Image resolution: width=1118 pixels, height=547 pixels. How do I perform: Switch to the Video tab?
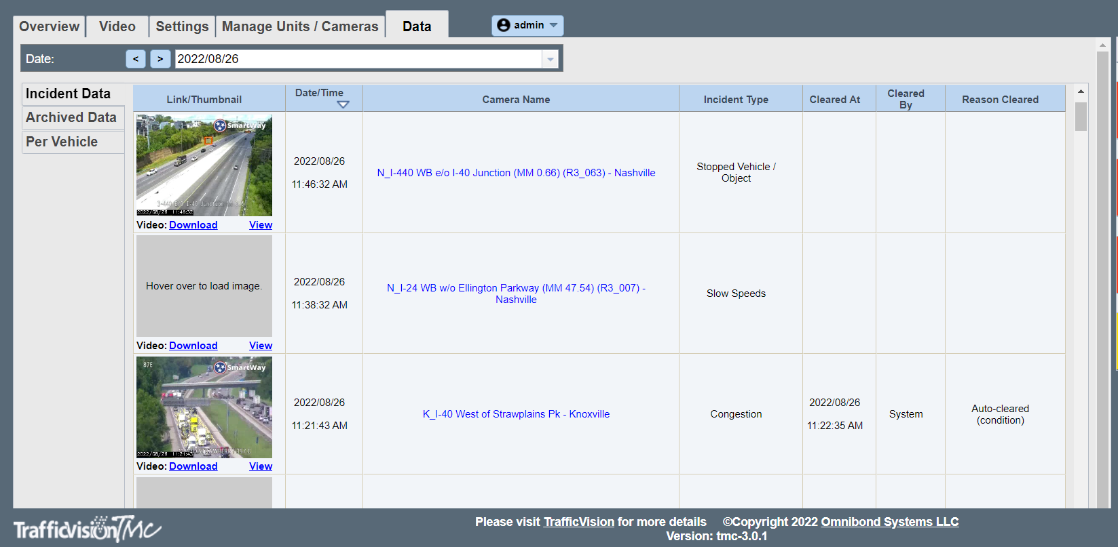click(117, 26)
